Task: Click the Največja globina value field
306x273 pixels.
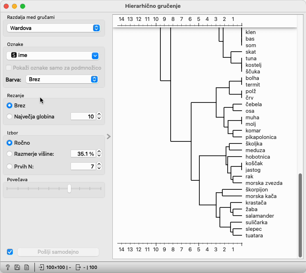Action: pos(83,116)
